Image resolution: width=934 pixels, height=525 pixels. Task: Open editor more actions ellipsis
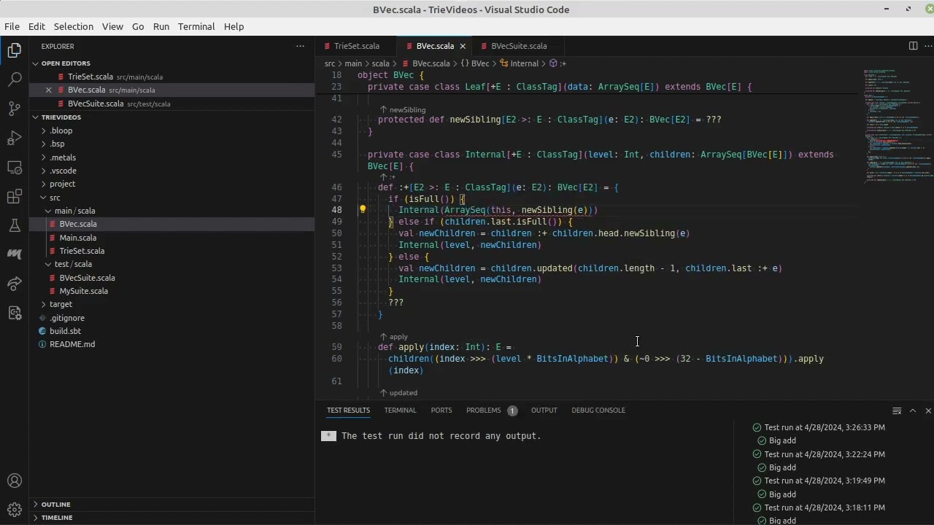coord(927,46)
